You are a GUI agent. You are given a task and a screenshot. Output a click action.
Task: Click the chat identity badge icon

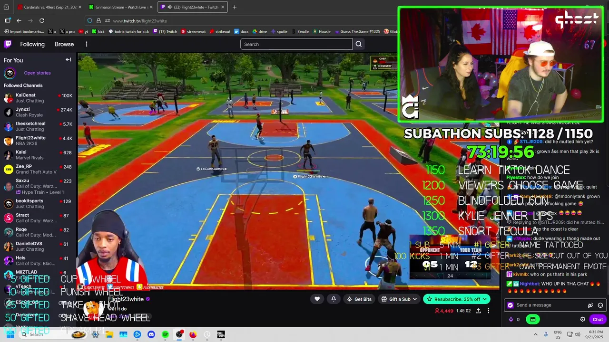pos(511,305)
